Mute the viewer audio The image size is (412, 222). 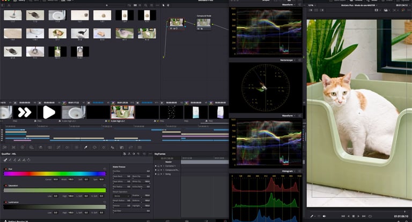(x=324, y=216)
